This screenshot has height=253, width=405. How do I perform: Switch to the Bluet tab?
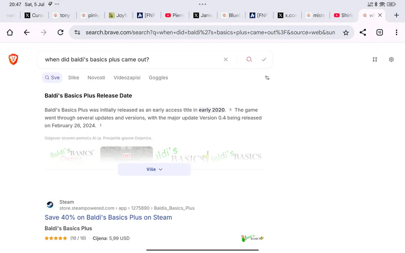point(231,15)
